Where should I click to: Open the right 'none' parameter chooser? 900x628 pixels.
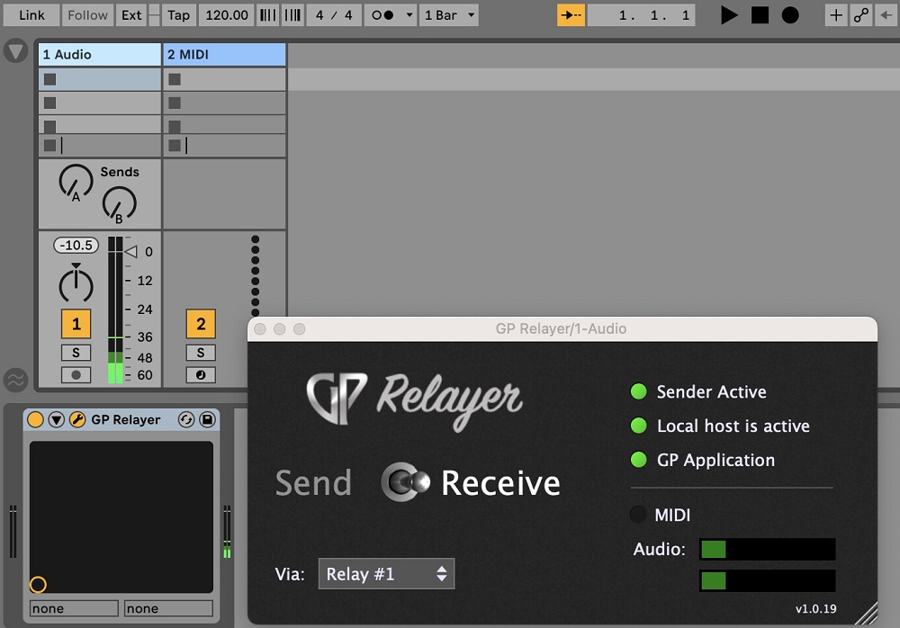point(169,608)
